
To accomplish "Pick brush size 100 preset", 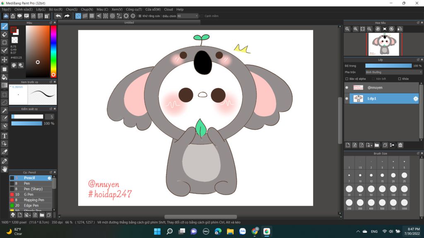I will pyautogui.click(x=393, y=190).
